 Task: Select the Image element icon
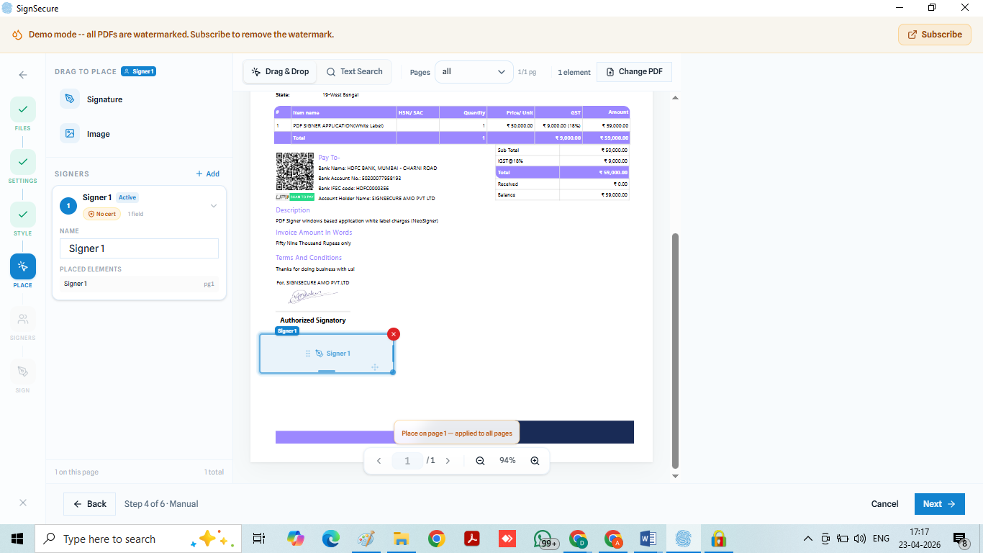click(x=70, y=134)
